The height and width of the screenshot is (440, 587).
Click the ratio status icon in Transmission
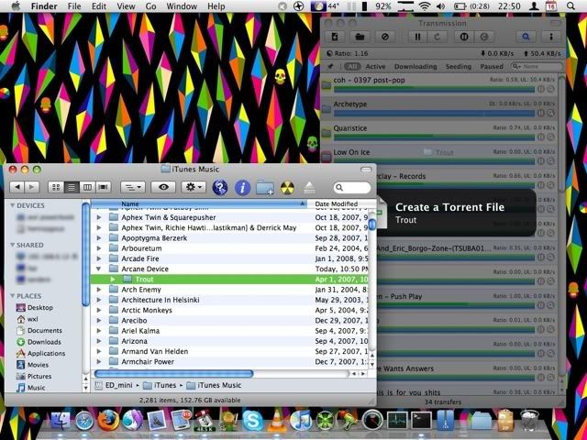329,53
